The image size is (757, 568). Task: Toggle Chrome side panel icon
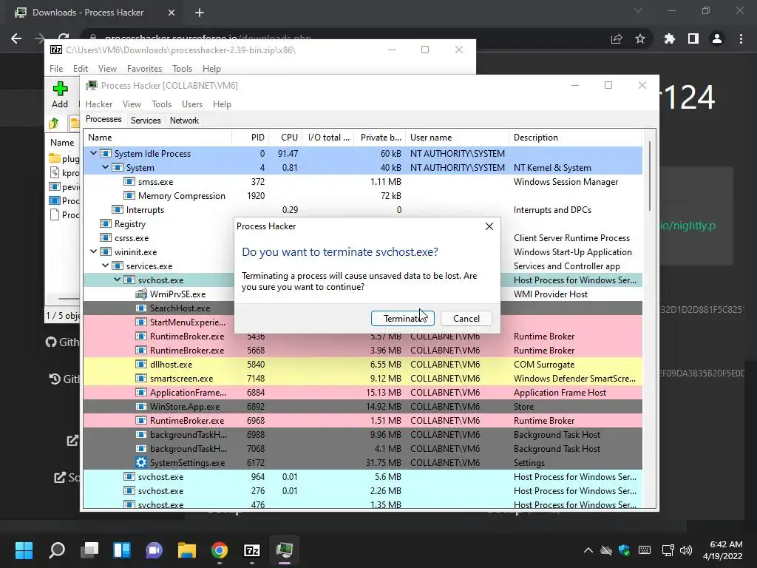[x=693, y=38]
